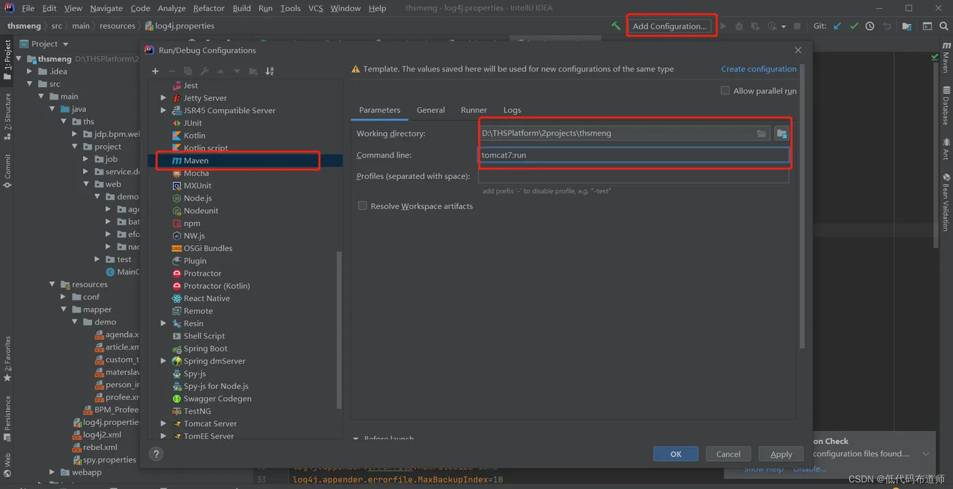This screenshot has height=489, width=953.
Task: Select Shell Script configuration template
Action: [x=198, y=336]
